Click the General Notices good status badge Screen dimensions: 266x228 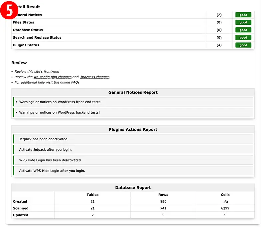tap(243, 15)
